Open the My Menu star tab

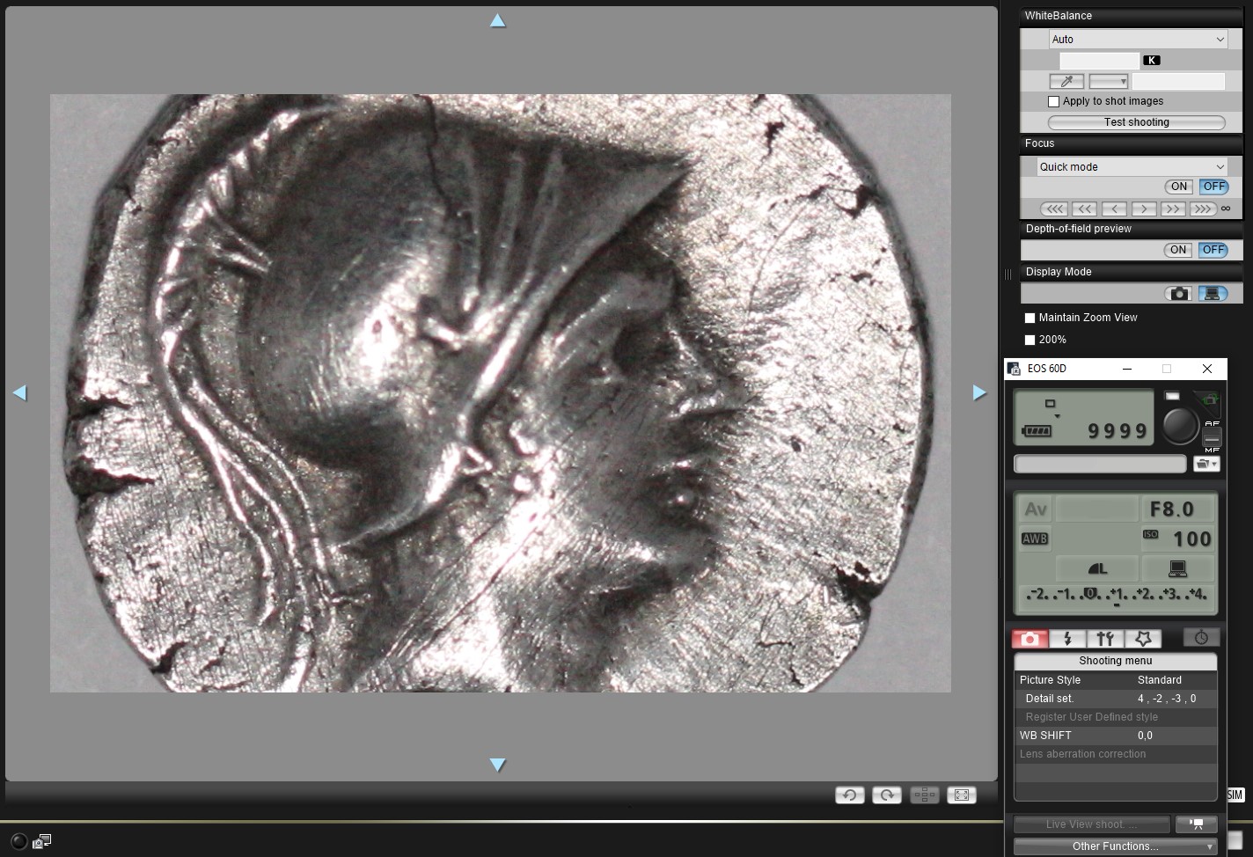[x=1143, y=639]
